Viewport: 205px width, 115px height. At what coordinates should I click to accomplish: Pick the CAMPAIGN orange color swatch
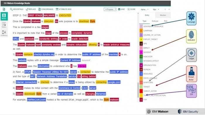[141, 31]
